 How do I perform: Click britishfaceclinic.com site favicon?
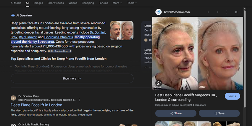coord(159,12)
